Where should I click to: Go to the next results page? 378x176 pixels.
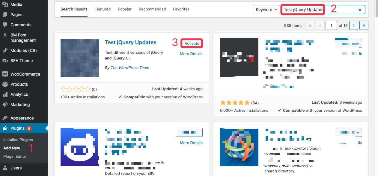click(354, 25)
